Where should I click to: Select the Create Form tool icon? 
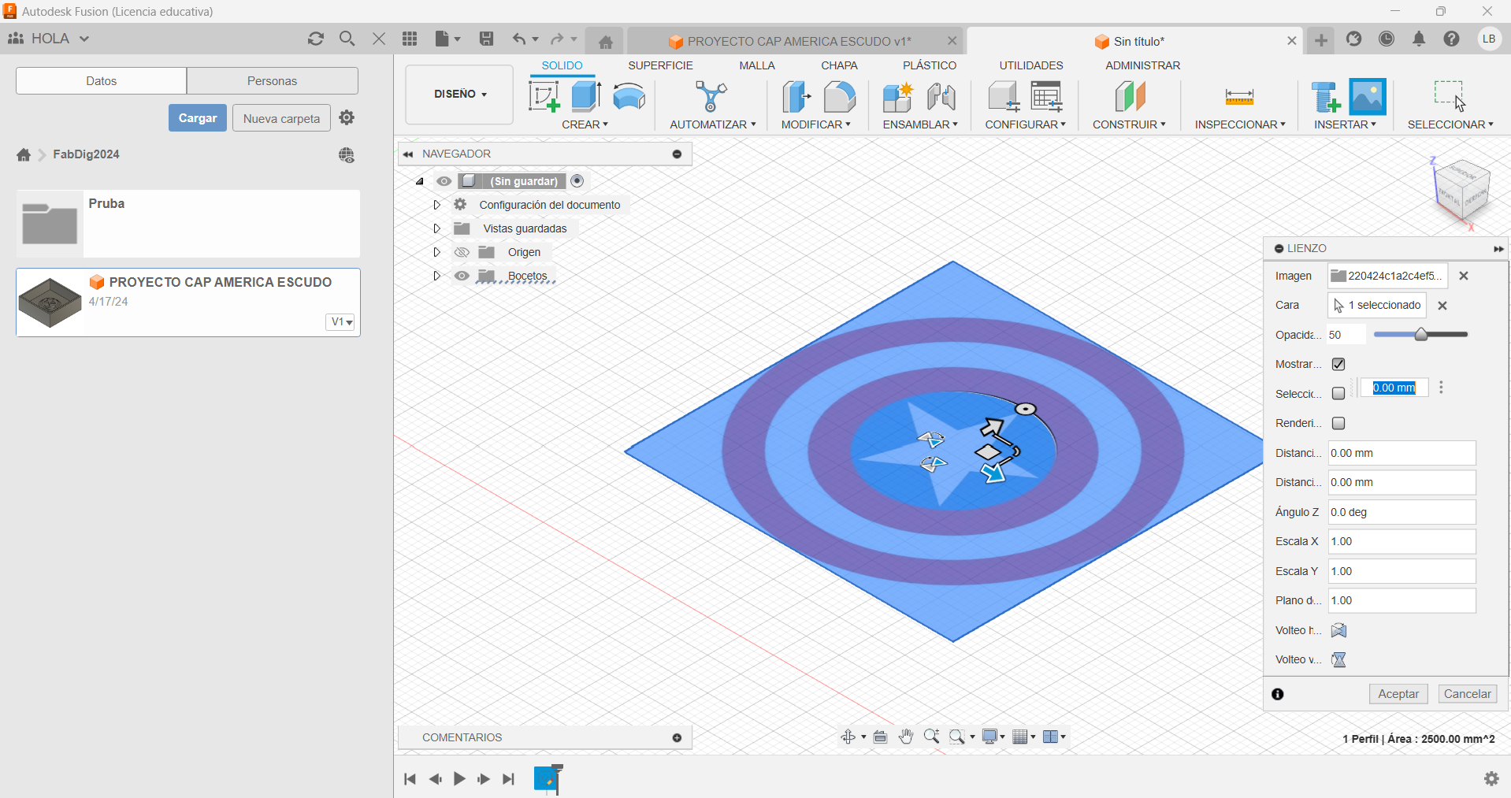(x=629, y=97)
